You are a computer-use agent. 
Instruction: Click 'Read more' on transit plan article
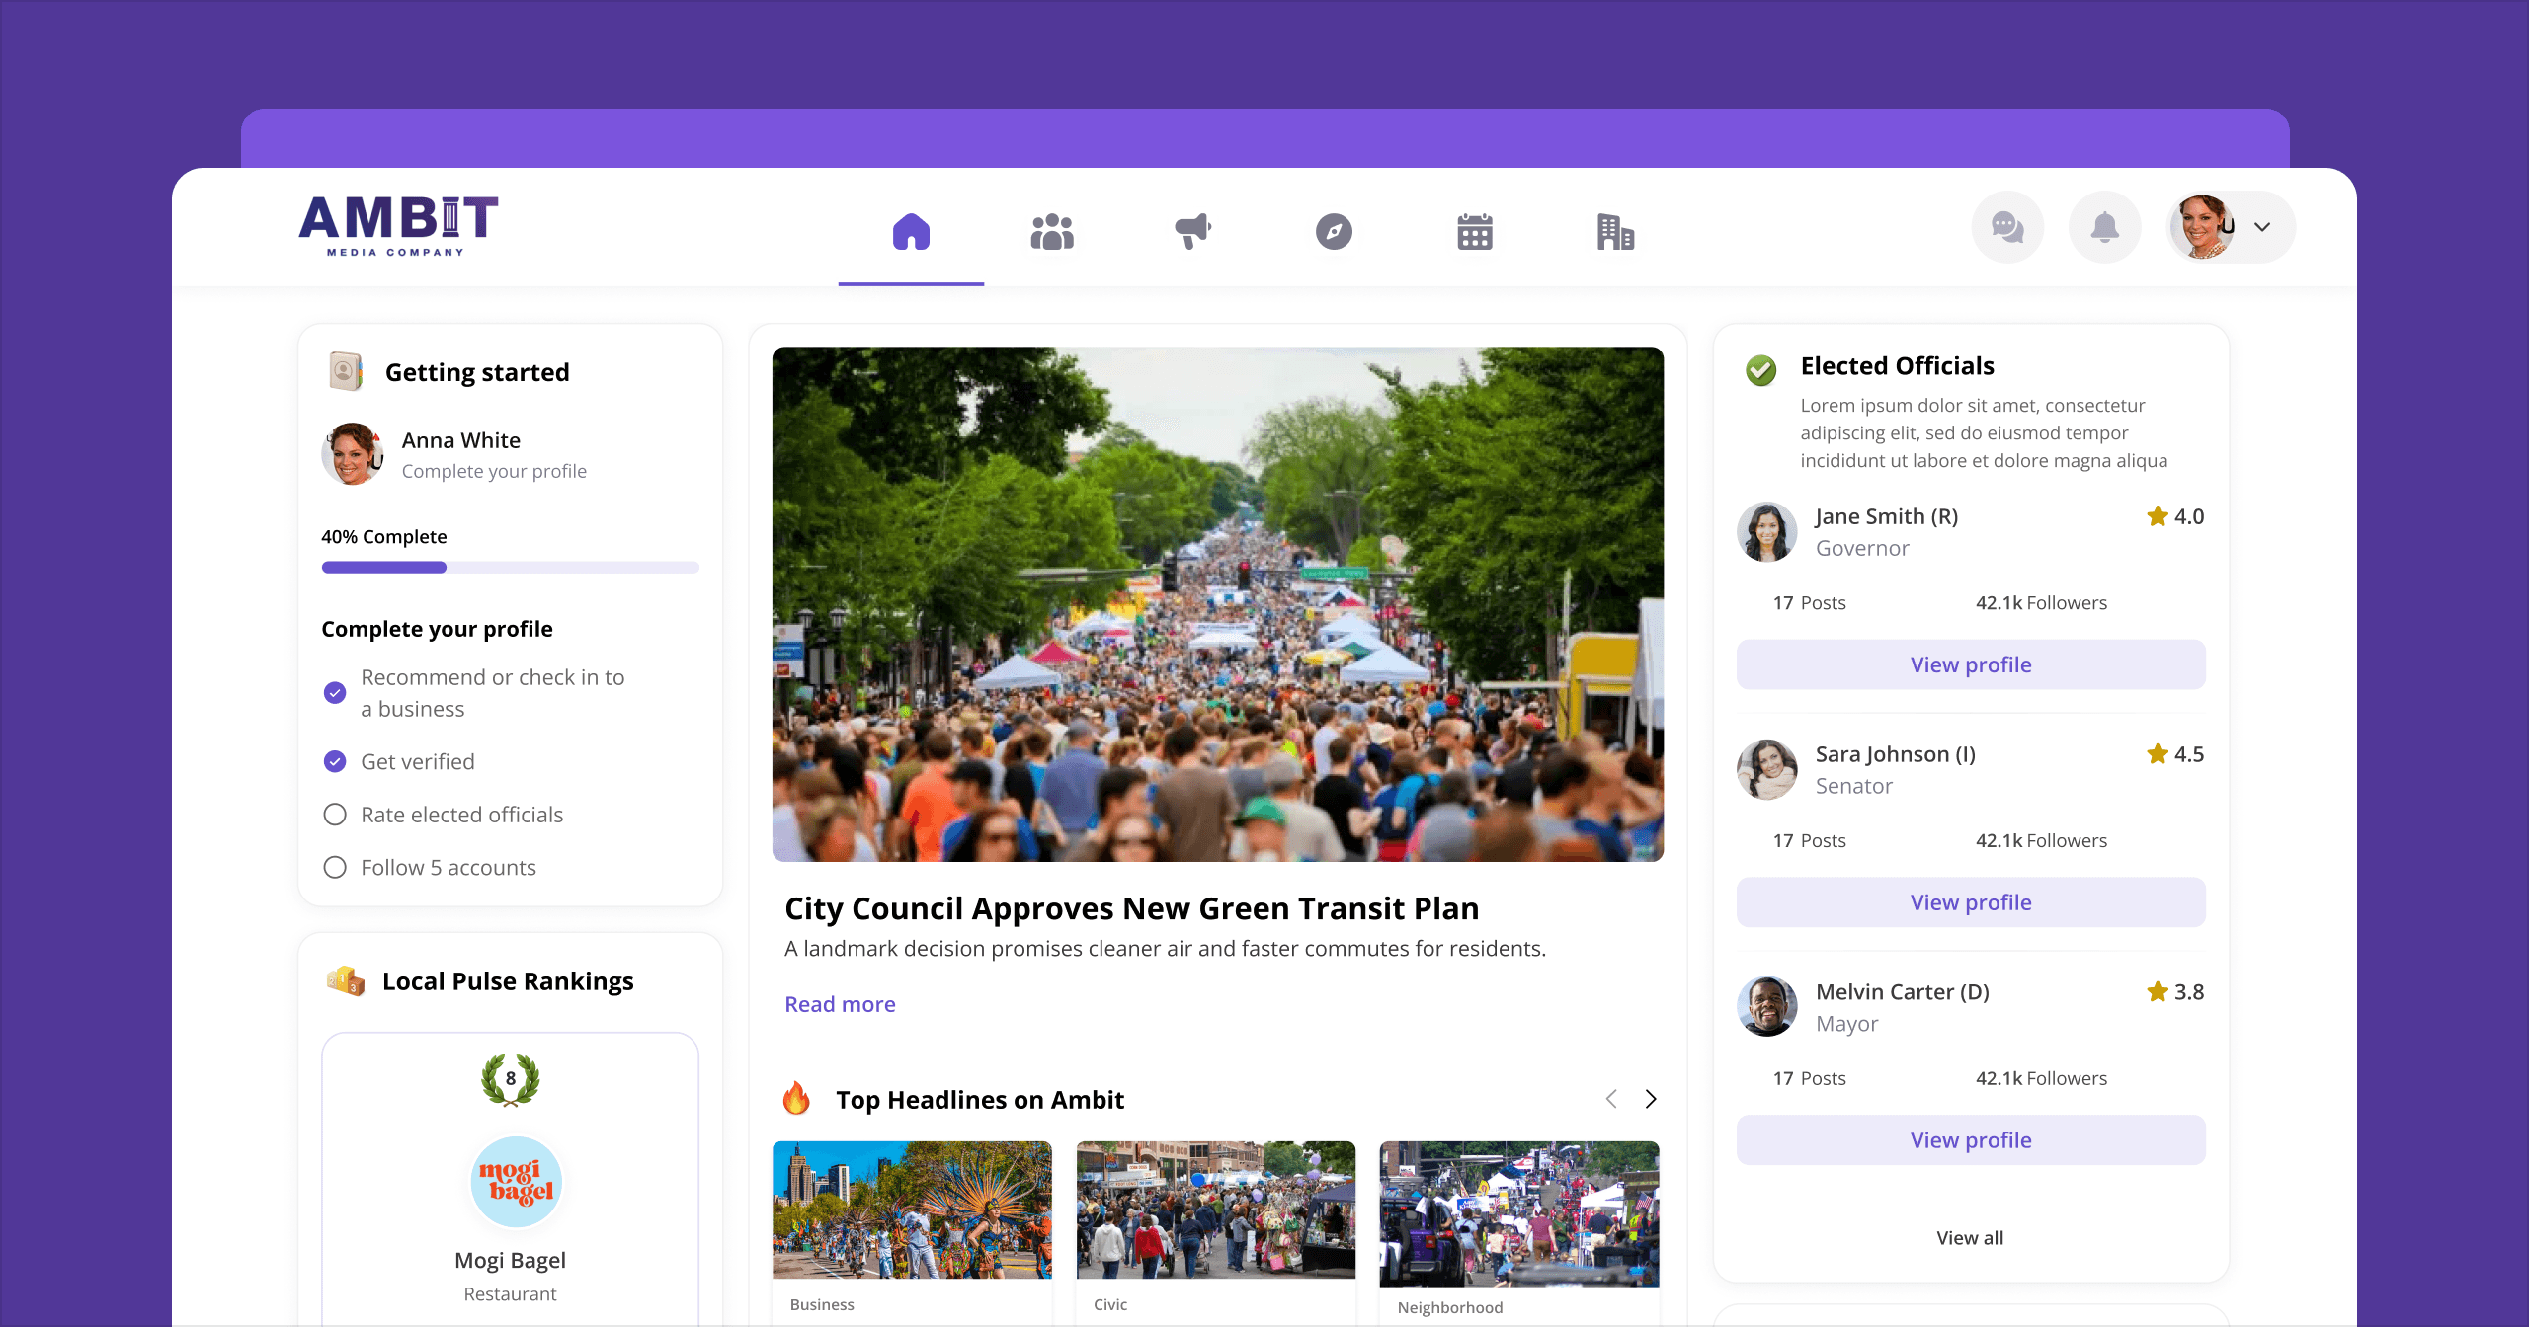tap(840, 1004)
